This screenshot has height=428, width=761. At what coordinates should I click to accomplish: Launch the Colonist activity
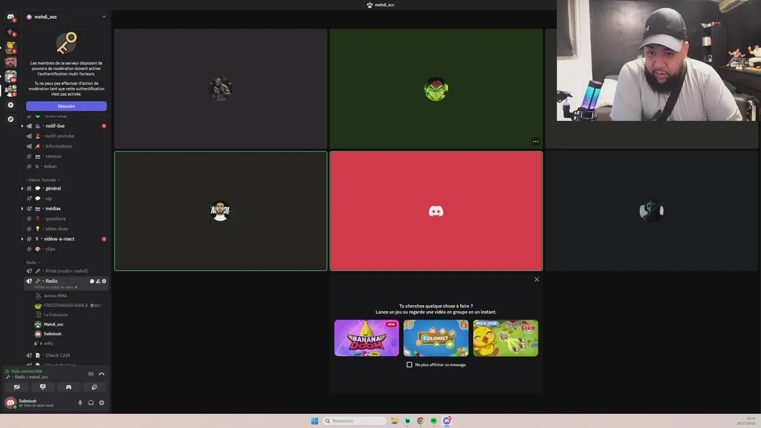[436, 338]
